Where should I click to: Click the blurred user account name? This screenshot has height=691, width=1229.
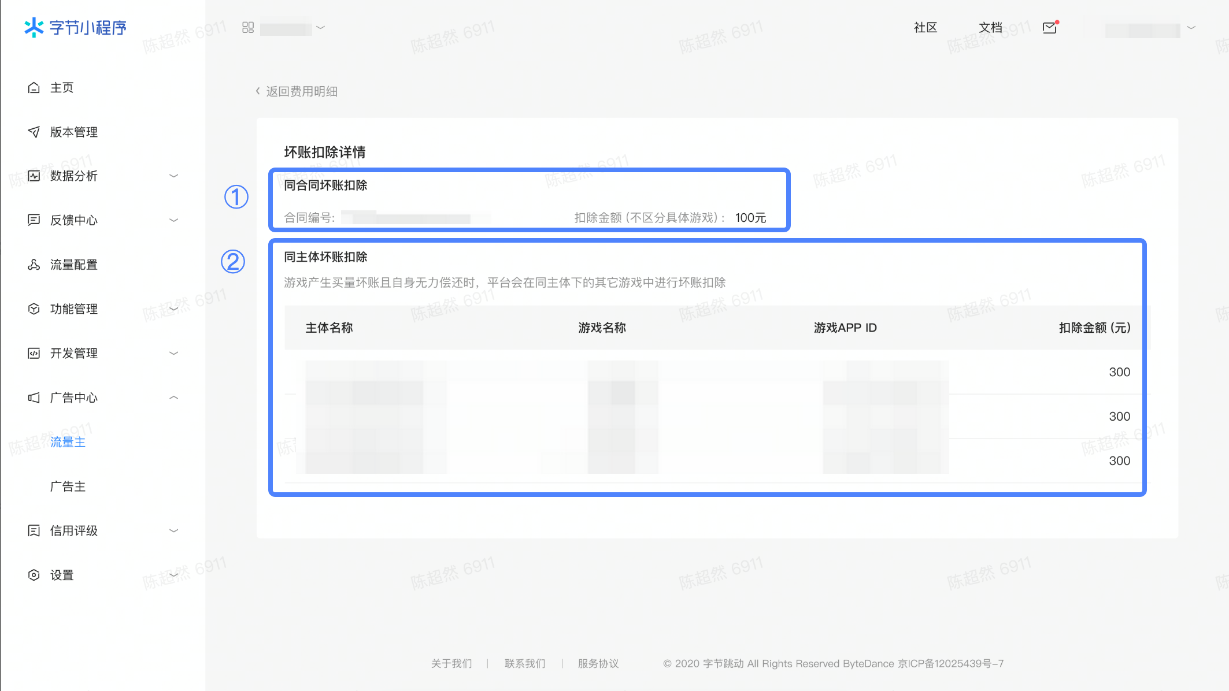pyautogui.click(x=1142, y=29)
